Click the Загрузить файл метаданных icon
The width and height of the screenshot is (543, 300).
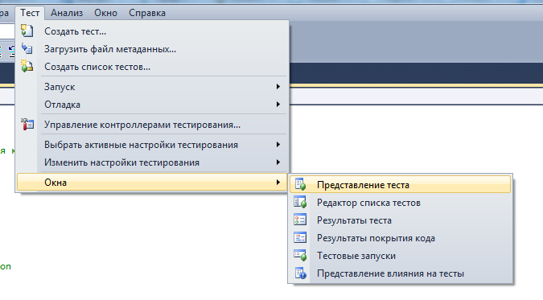click(27, 48)
